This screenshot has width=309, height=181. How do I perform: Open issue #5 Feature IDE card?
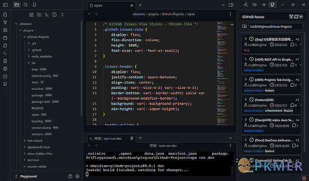pyautogui.click(x=271, y=105)
